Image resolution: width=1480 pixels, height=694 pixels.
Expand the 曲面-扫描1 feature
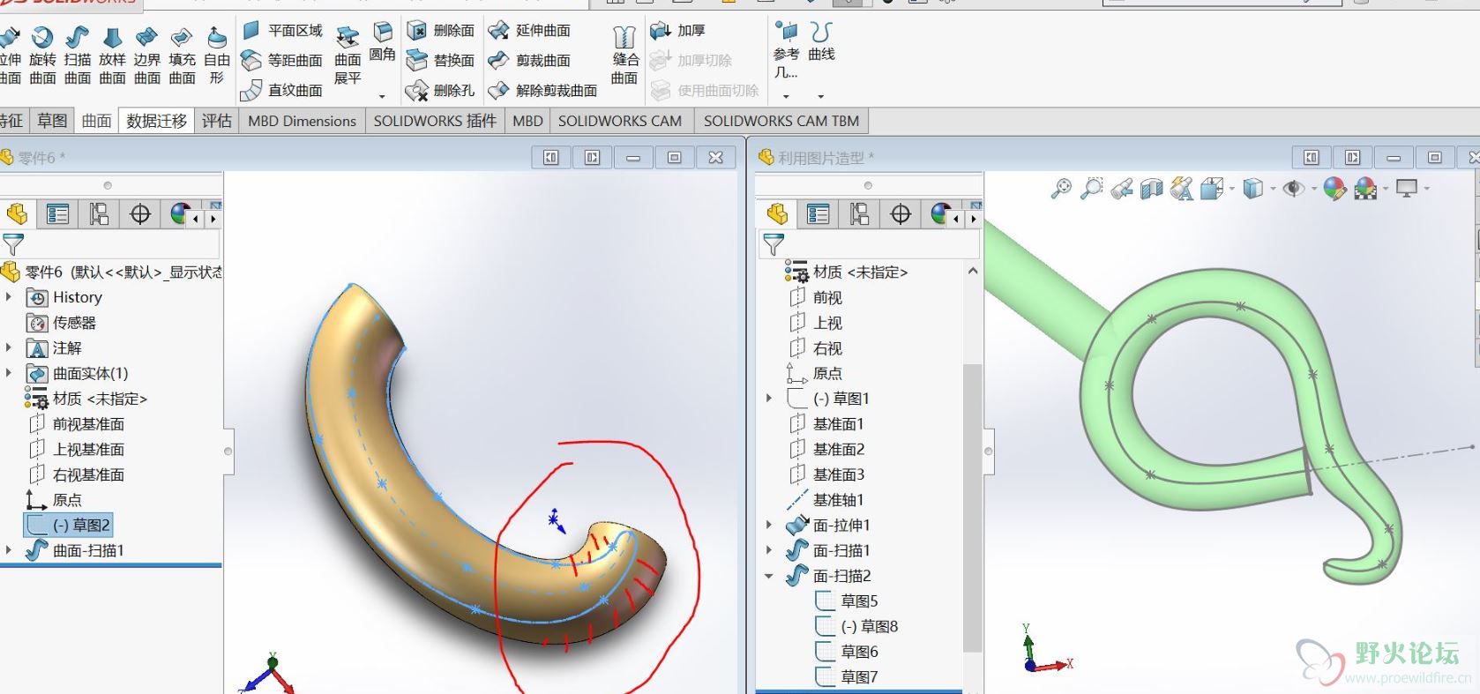[x=9, y=550]
